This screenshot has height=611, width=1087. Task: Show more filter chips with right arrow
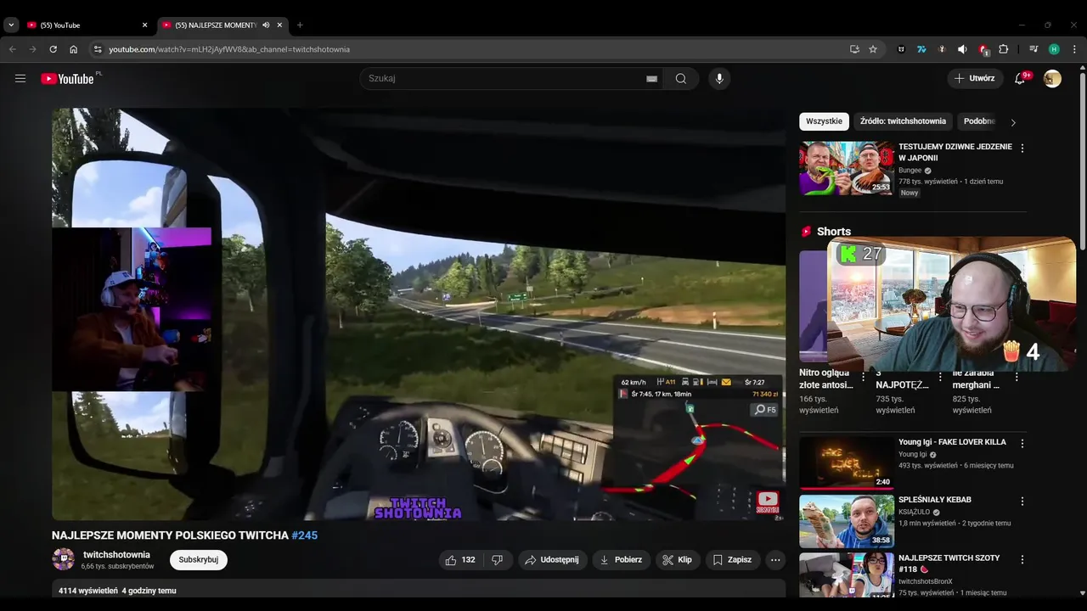coord(1012,122)
